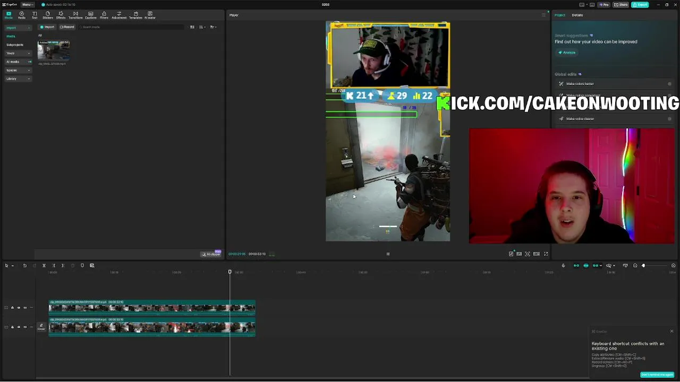Hide the upper video track with eye icon
This screenshot has height=382, width=680.
19,308
